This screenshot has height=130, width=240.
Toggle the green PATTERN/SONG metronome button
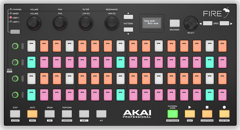173,114
